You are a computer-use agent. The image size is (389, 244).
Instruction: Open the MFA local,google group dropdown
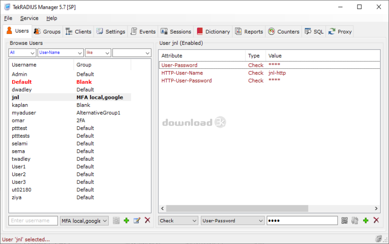pyautogui.click(x=84, y=220)
